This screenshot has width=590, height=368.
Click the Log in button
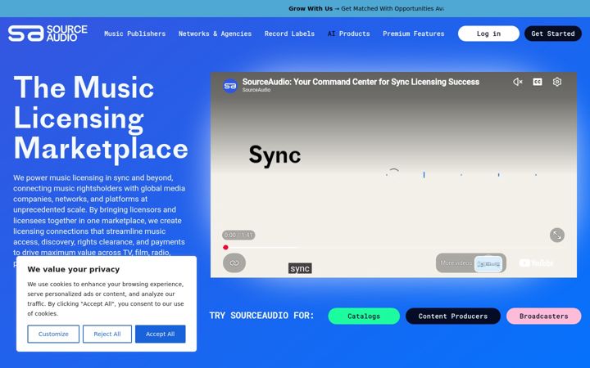(x=488, y=34)
